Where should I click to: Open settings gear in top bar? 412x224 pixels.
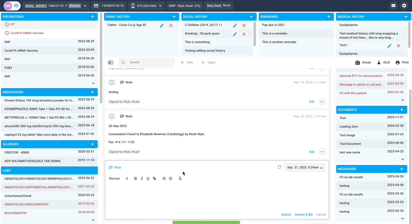pos(404,5)
